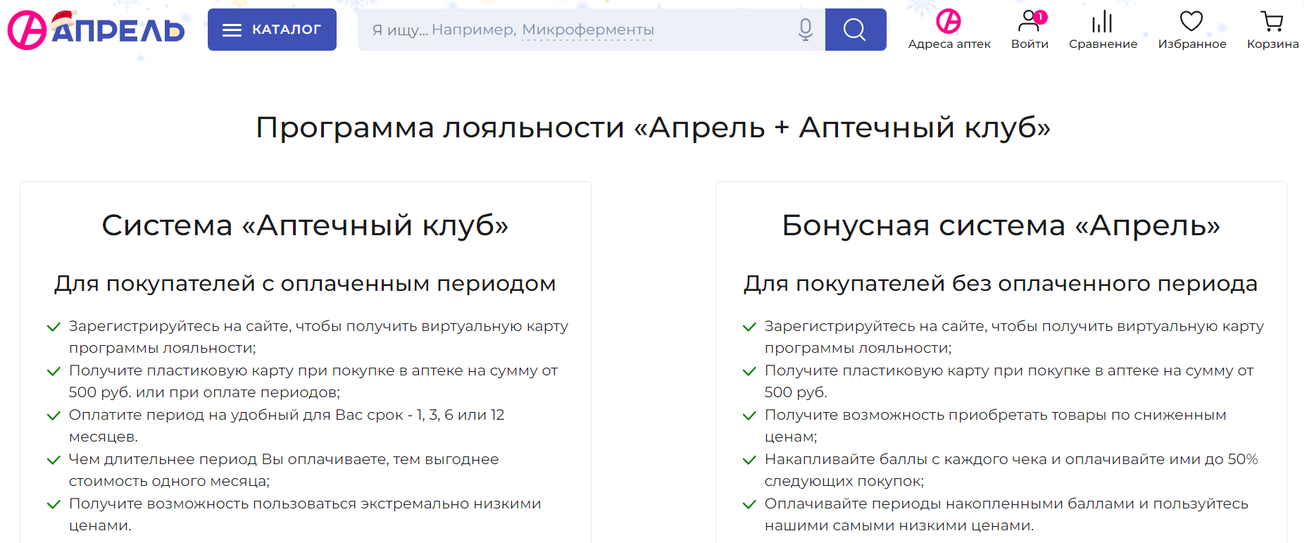Click 'Для покупателей без оплаченного периода'

[x=1001, y=283]
